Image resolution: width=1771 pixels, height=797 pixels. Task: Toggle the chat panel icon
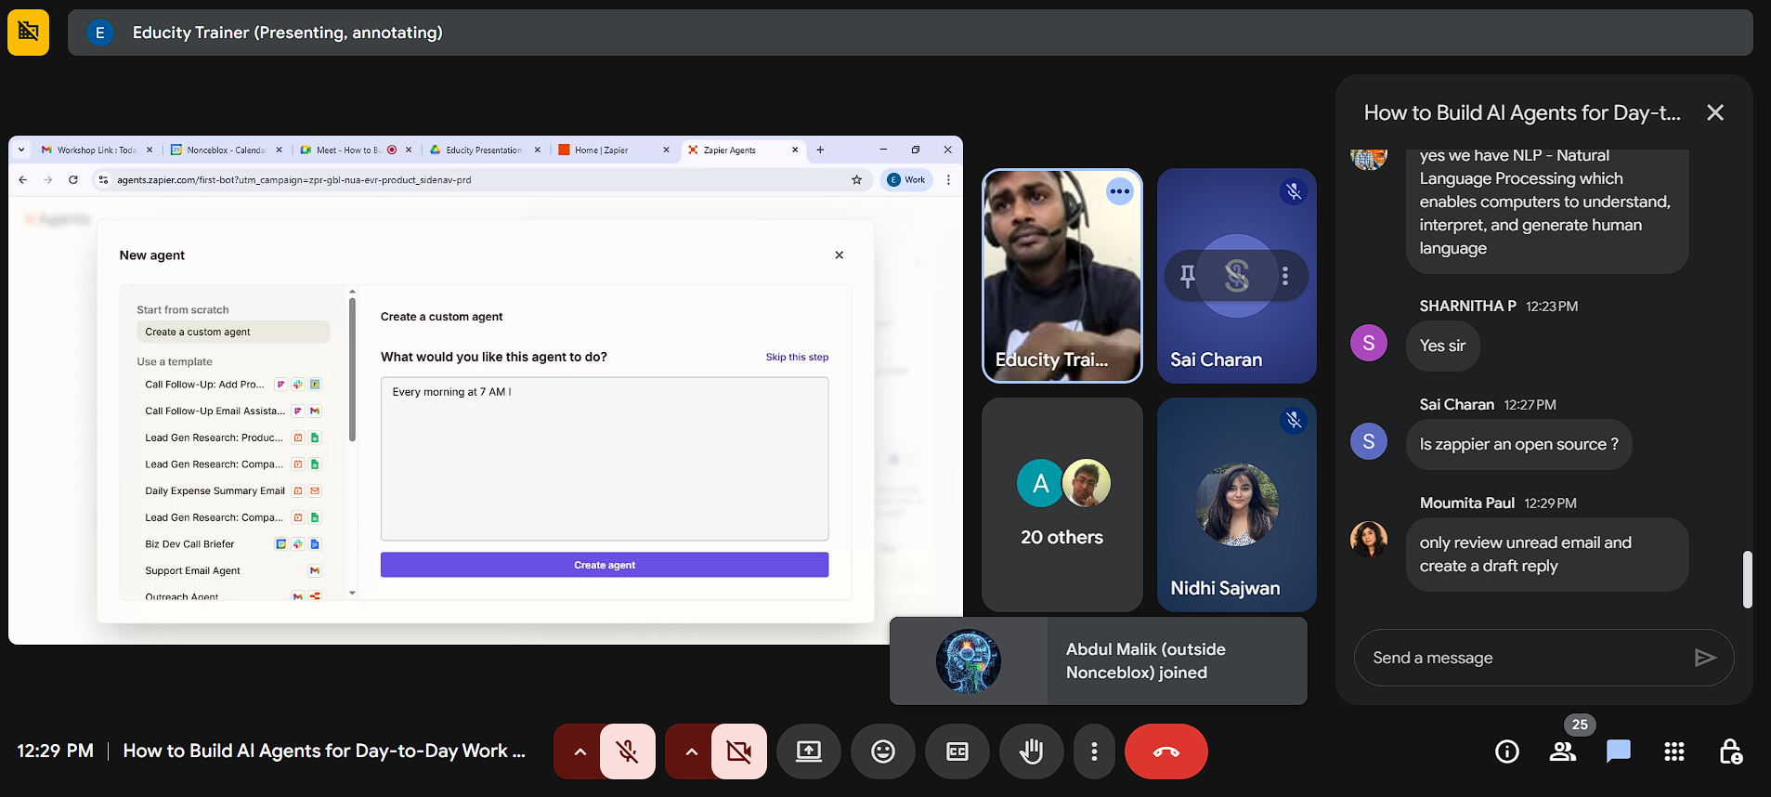pos(1619,751)
